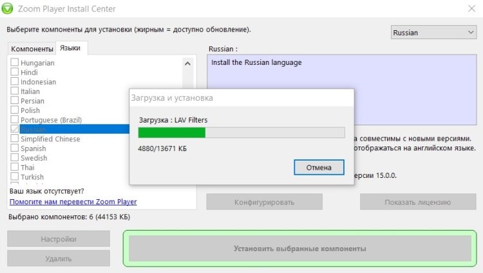This screenshot has height=273, width=483.
Task: Click the Конфигурировать button
Action: tap(264, 202)
